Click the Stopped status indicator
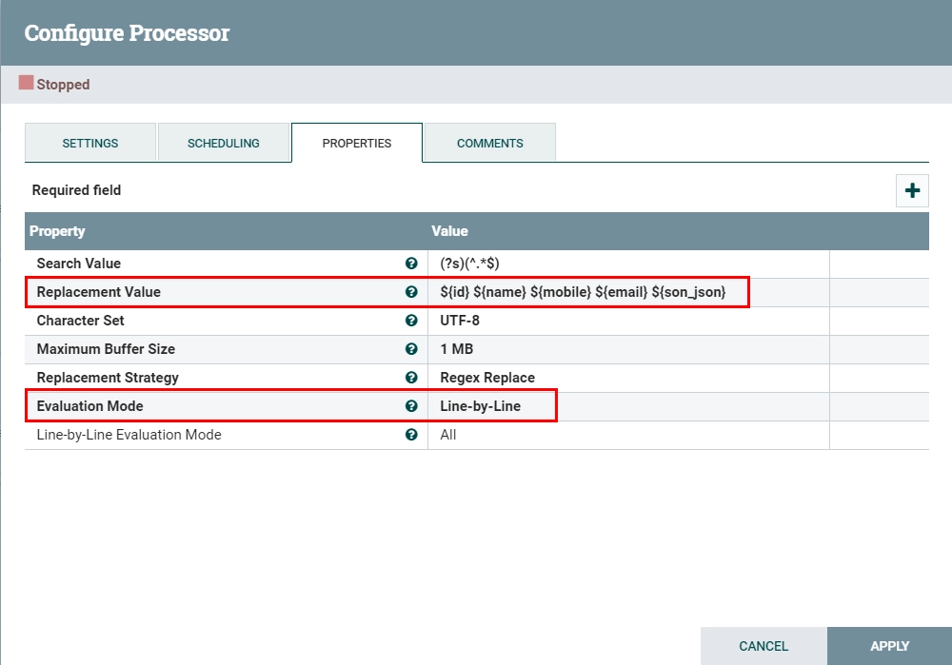This screenshot has width=952, height=665. pos(54,84)
